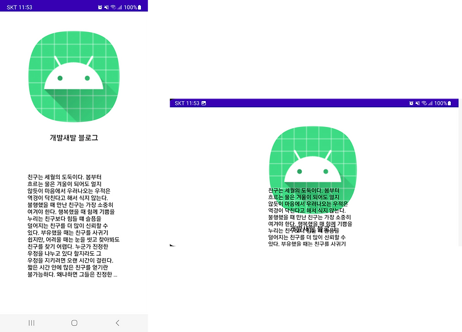462x332 pixels.
Task: Tap the back arrow in portrait navigation bar
Action: [x=118, y=323]
